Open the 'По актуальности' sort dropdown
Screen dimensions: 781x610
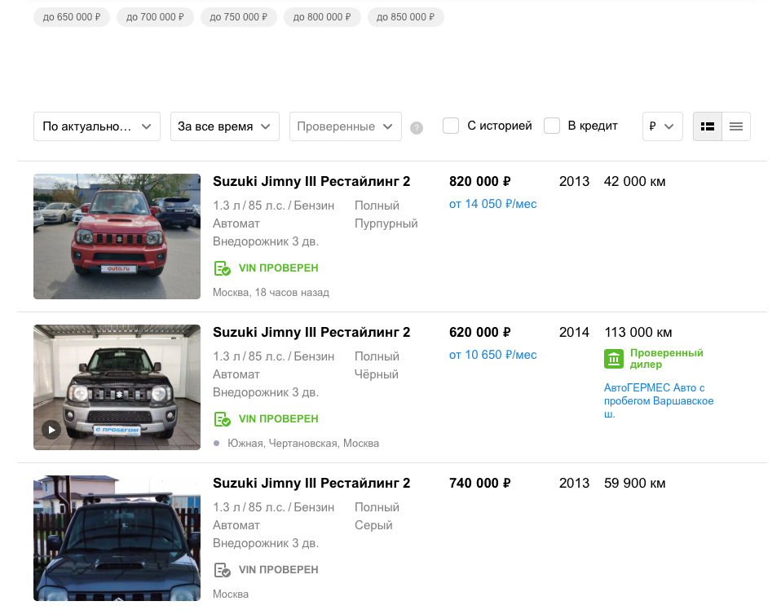tap(96, 126)
